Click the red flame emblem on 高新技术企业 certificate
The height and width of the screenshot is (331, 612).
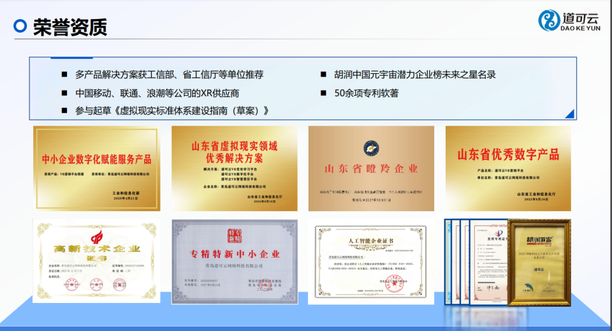97,237
